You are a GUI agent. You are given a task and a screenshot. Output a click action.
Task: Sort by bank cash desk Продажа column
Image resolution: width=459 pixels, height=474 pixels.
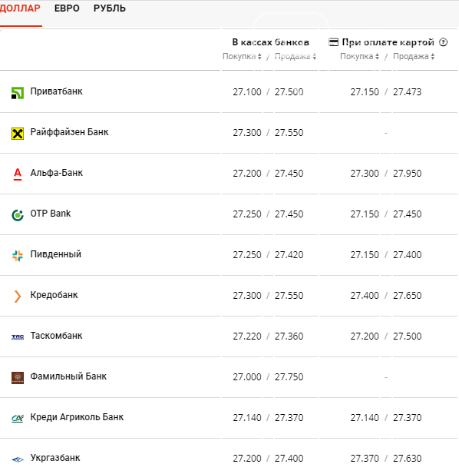296,57
